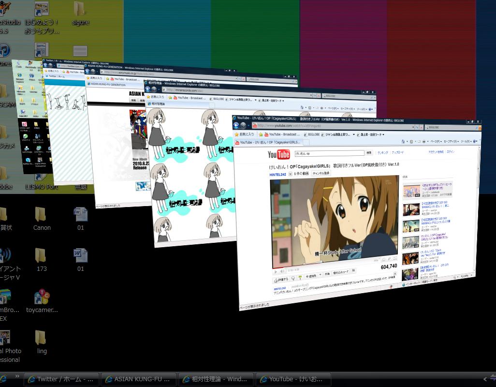The image size is (496, 387).
Task: Click Back button in 相対性理論 window
Action: pyautogui.click(x=148, y=89)
